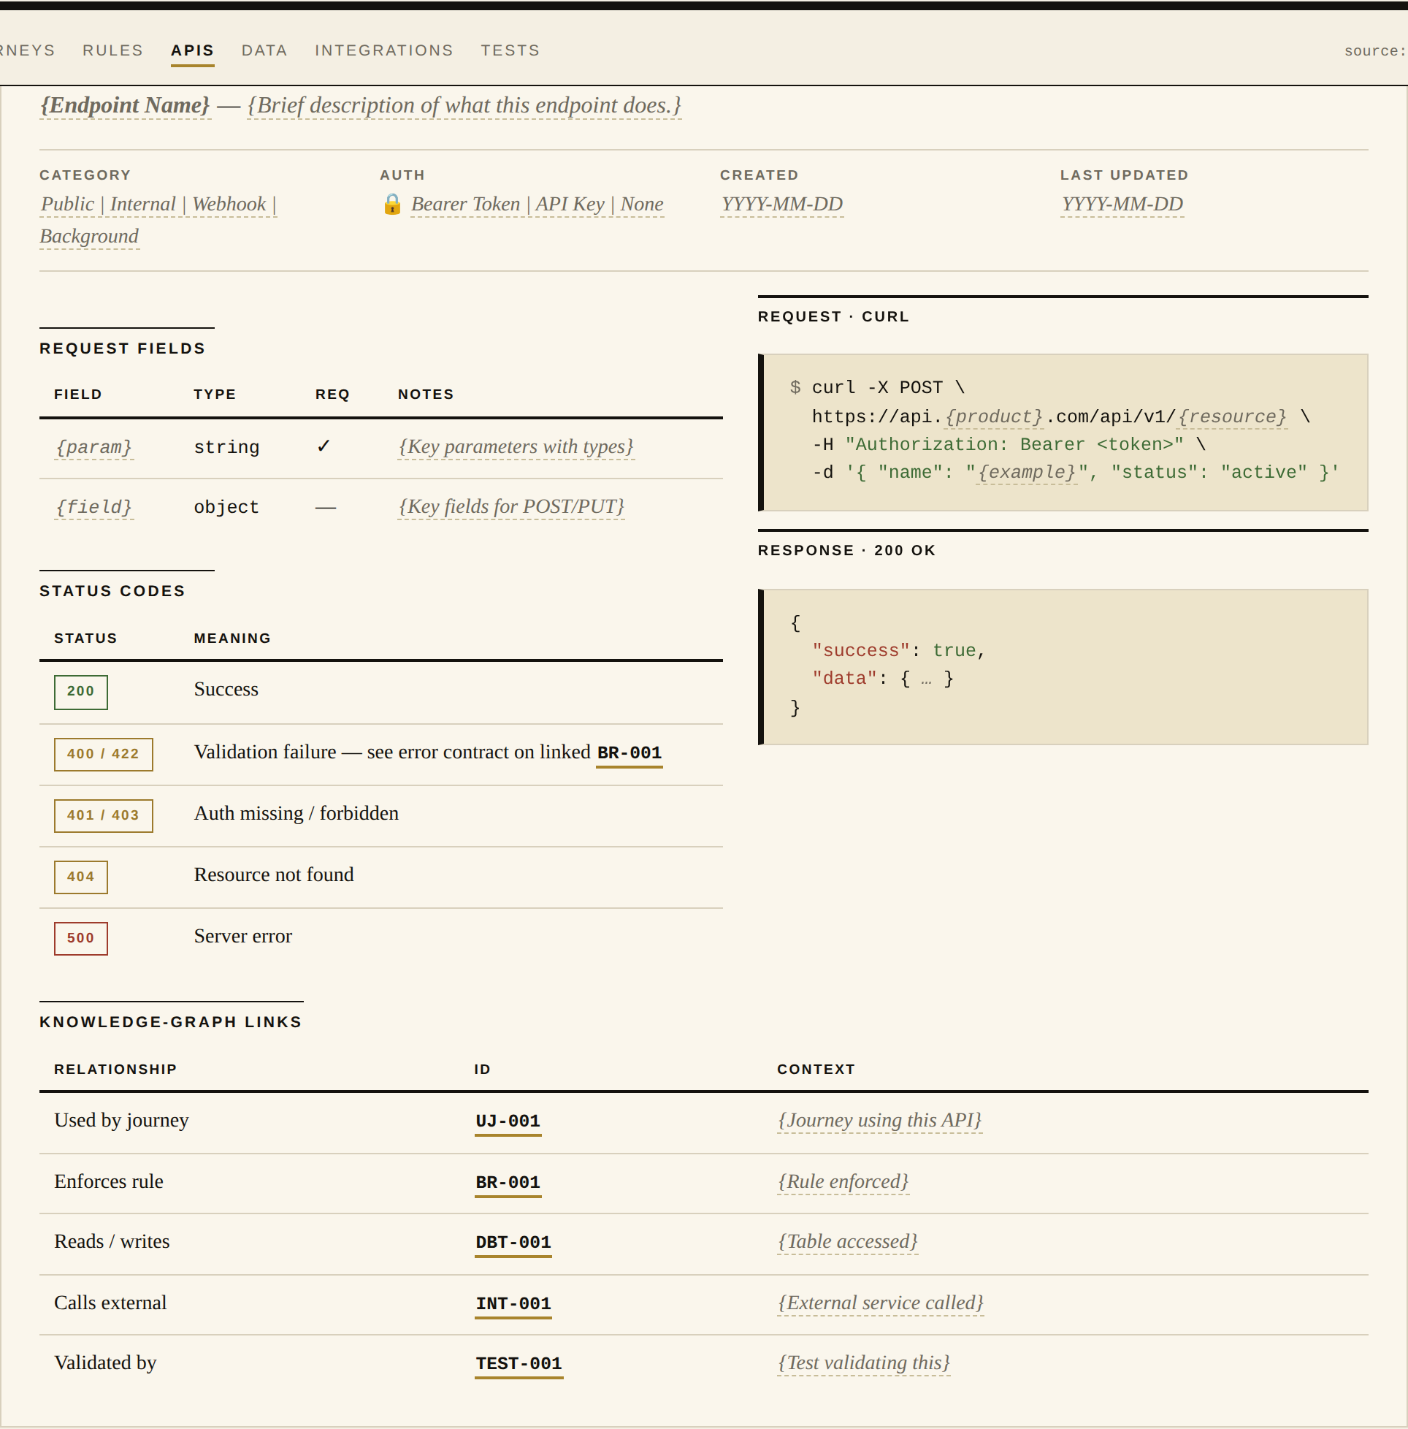Click the lock icon beside Bearer Token
This screenshot has height=1429, width=1408.
pos(392,204)
